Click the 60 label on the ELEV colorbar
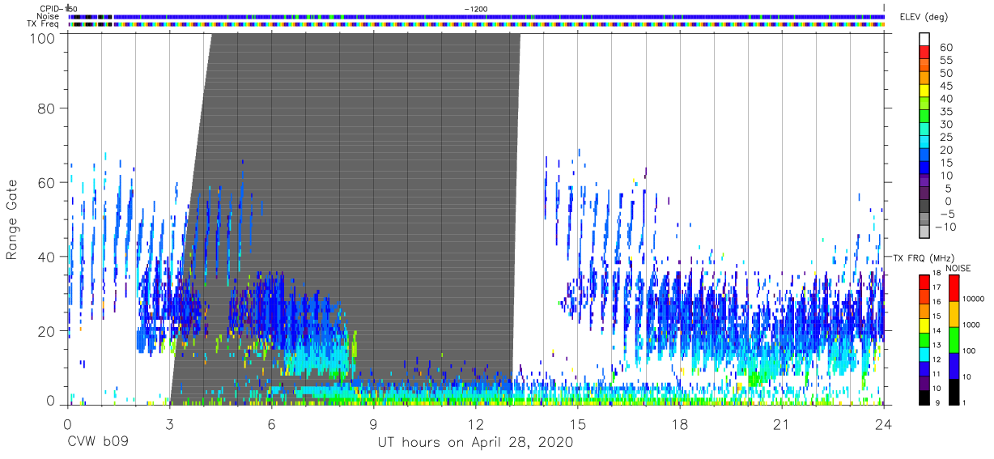 tap(946, 48)
